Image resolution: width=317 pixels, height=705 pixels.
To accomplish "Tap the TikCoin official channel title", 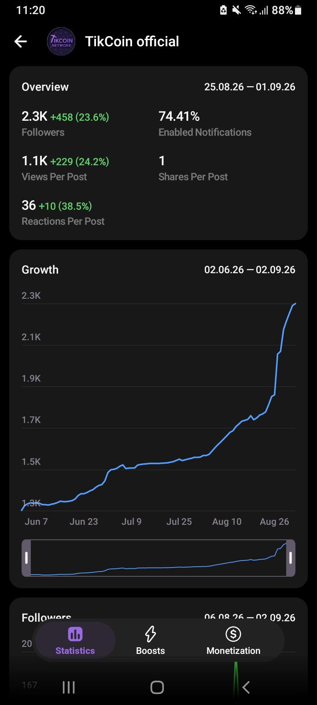I will [x=132, y=41].
